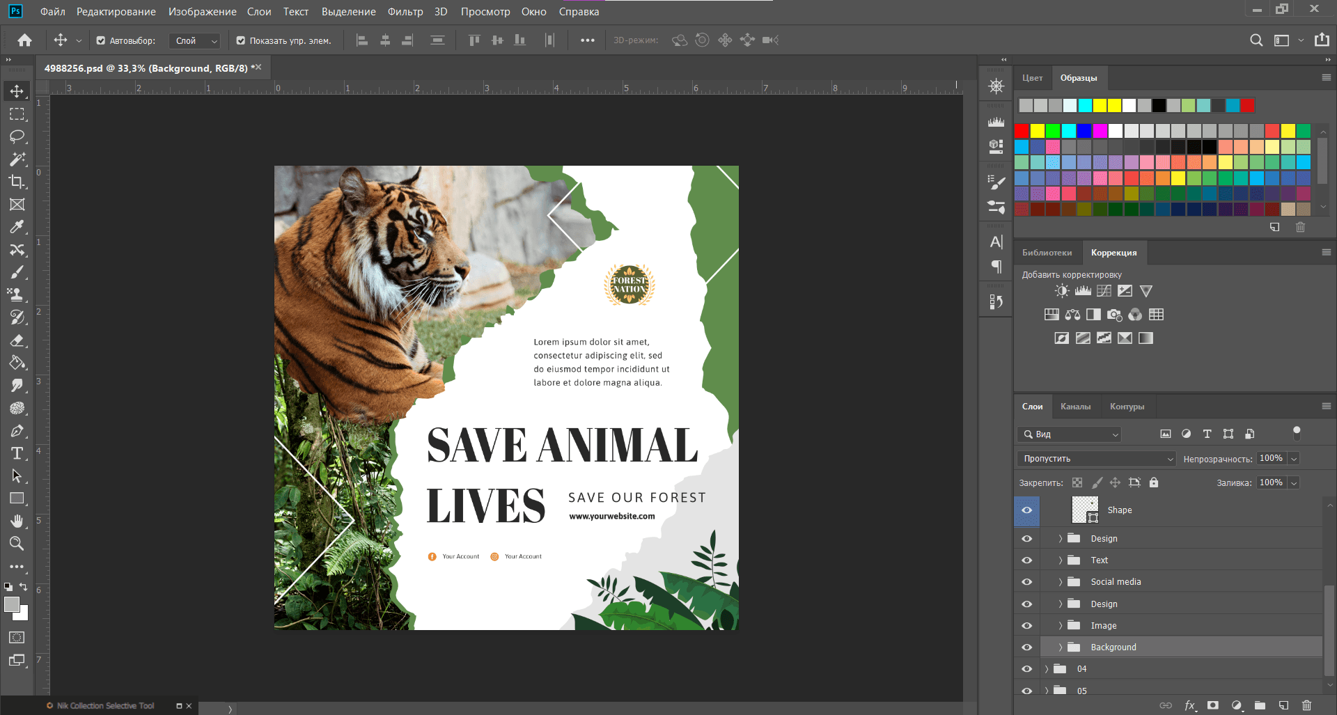Enable the Автовыбор checkbox
Image resolution: width=1337 pixels, height=715 pixels.
102,40
